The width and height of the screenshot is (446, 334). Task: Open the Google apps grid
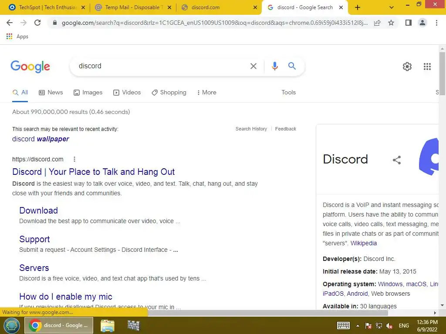[x=427, y=67]
